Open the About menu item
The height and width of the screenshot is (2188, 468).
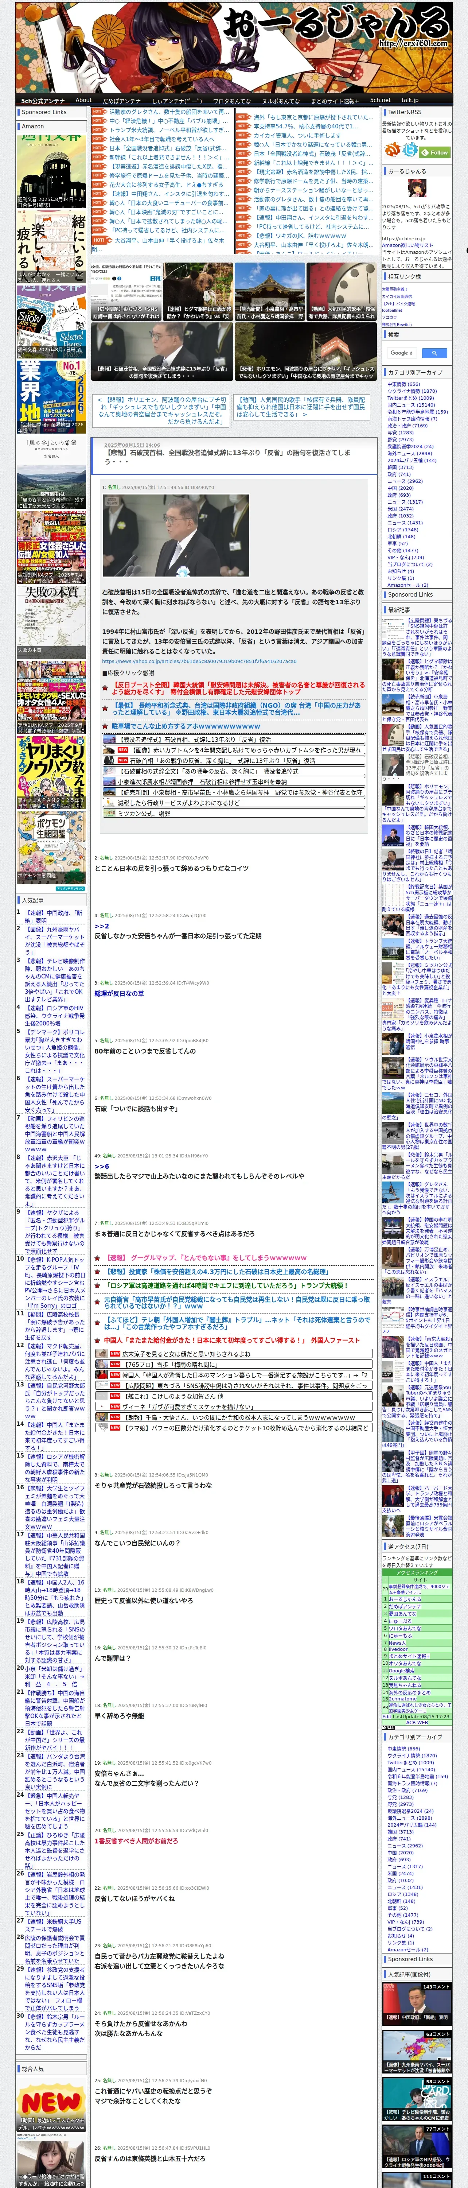[x=83, y=100]
